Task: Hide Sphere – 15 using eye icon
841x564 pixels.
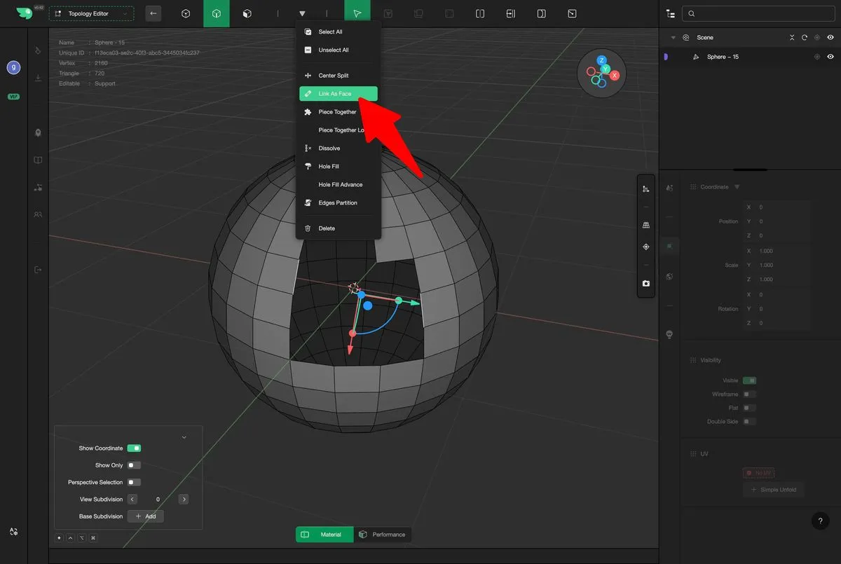Action: pos(830,57)
